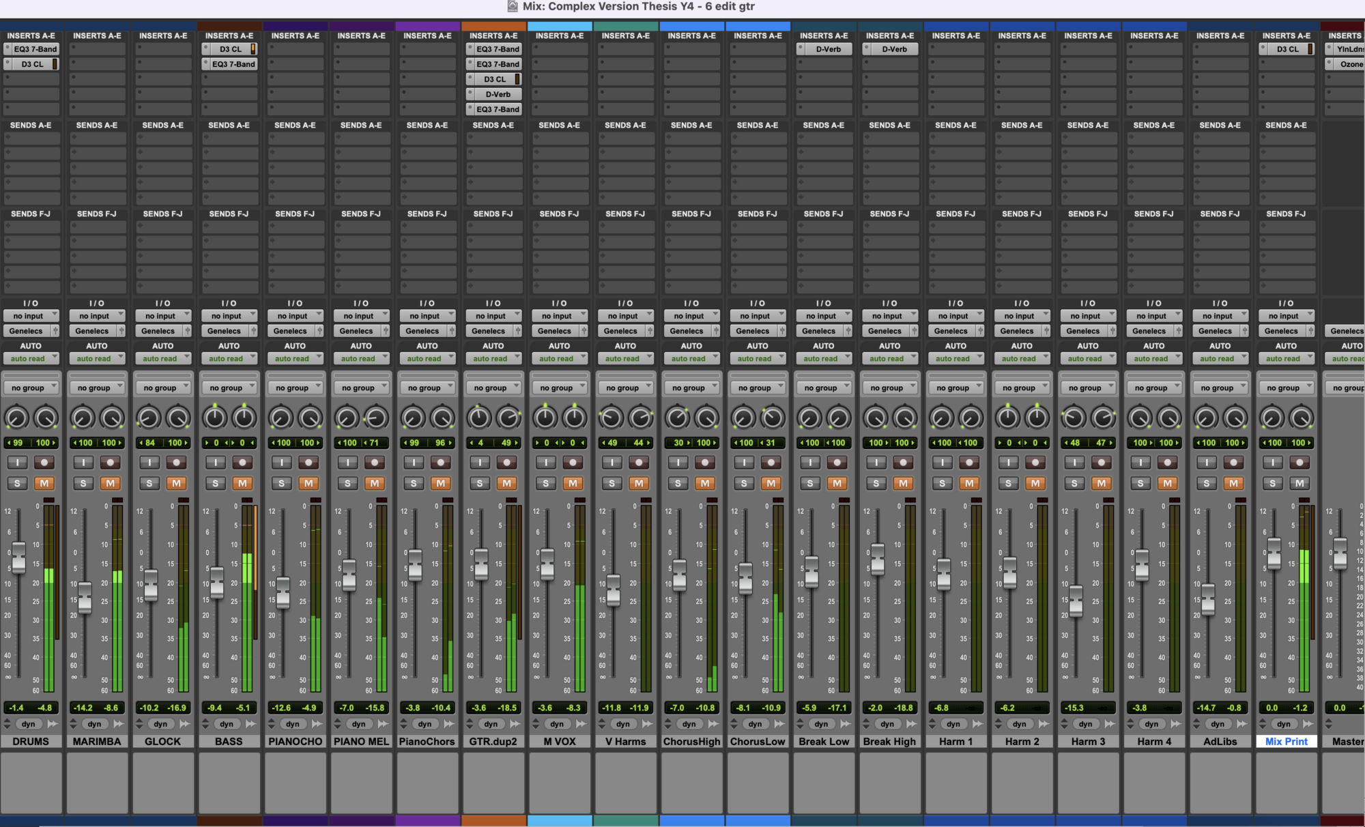This screenshot has height=827, width=1365.
Task: Solo the M VOX track
Action: [x=545, y=483]
